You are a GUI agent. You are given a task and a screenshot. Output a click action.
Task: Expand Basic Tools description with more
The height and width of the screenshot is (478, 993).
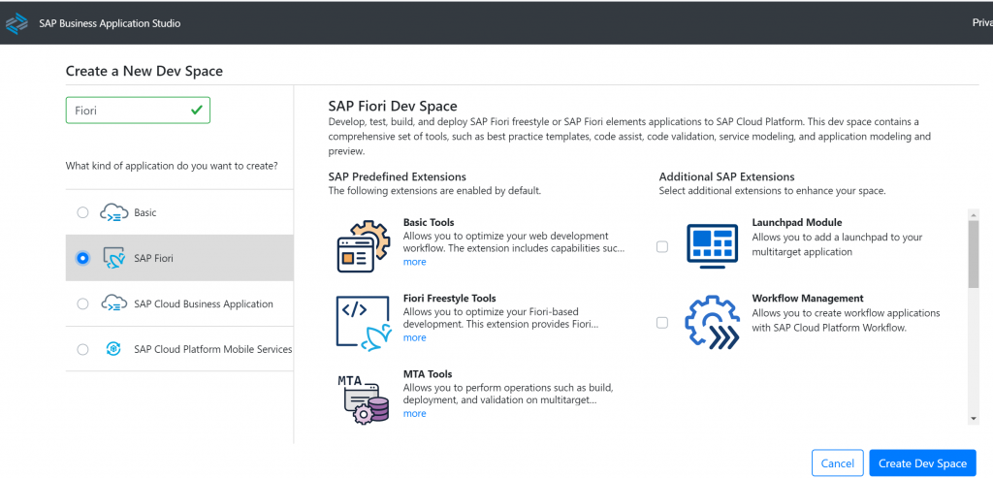tap(415, 262)
